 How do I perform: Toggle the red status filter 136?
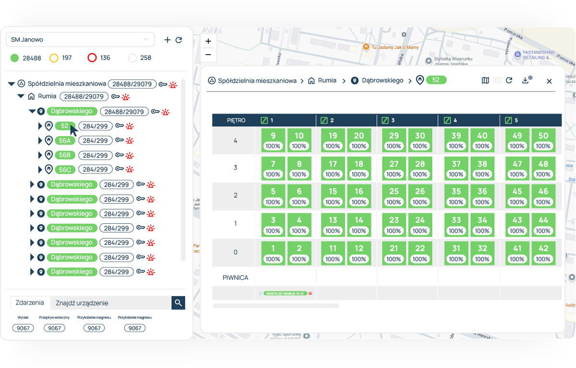(x=92, y=58)
